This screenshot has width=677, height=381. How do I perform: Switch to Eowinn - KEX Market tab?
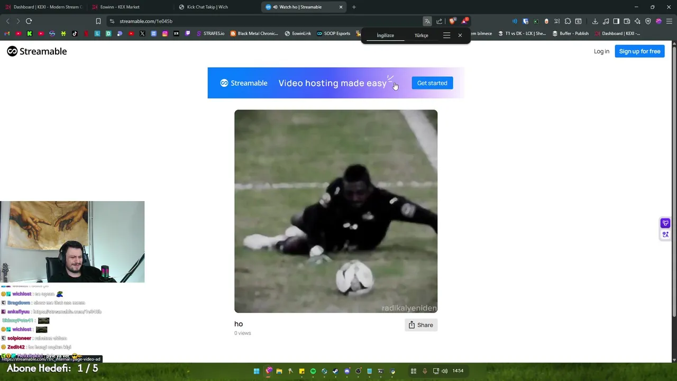pyautogui.click(x=130, y=7)
